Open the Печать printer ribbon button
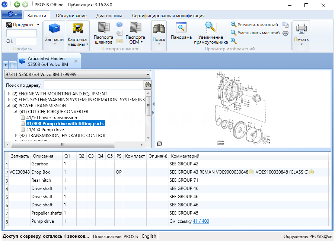335x241 pixels. [301, 36]
